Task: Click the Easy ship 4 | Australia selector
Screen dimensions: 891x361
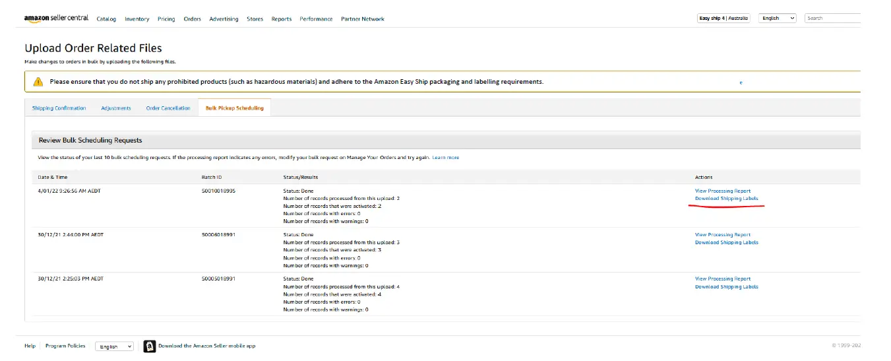Action: point(723,18)
